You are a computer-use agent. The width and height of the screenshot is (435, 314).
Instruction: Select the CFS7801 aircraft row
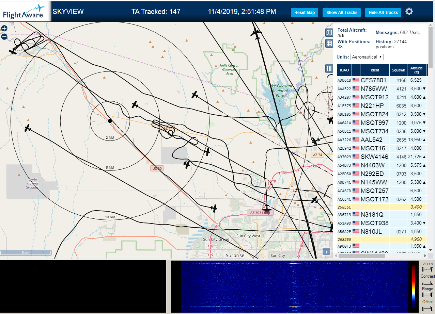[382, 80]
